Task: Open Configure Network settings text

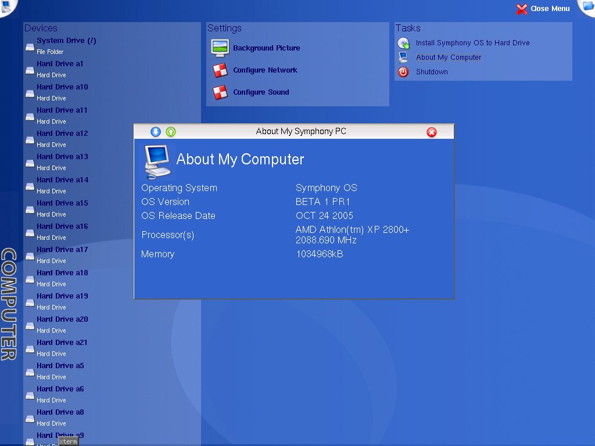Action: 265,70
